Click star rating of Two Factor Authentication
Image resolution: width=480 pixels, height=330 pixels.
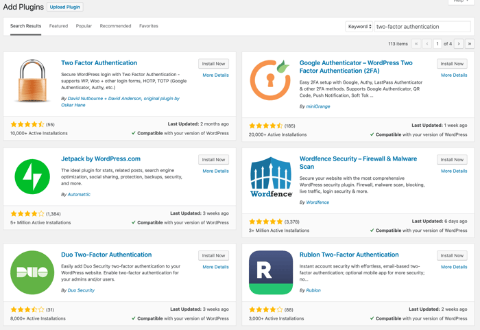[x=27, y=124]
